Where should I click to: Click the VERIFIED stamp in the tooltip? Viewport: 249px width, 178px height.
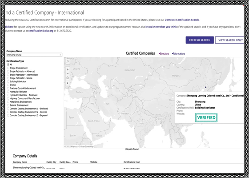[x=206, y=117]
